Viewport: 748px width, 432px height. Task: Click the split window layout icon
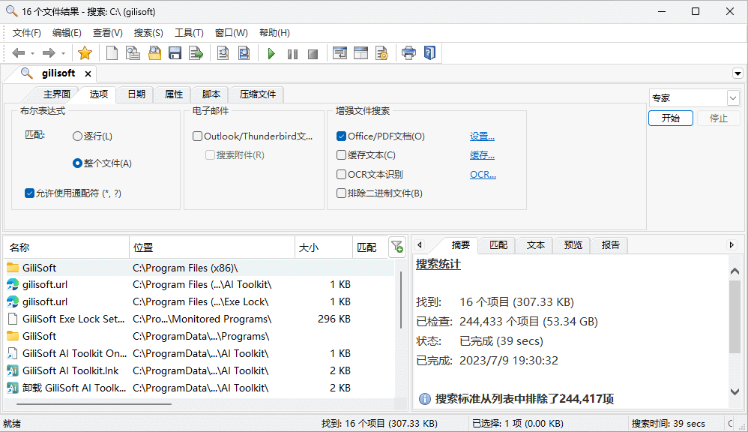coord(361,53)
